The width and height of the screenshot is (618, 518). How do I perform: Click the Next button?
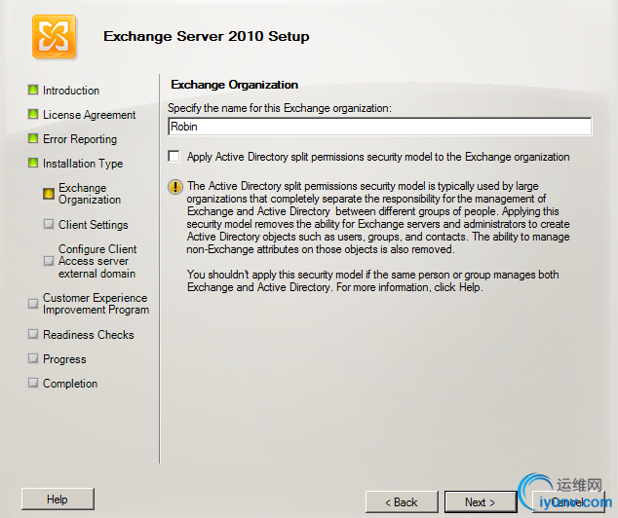click(x=481, y=501)
